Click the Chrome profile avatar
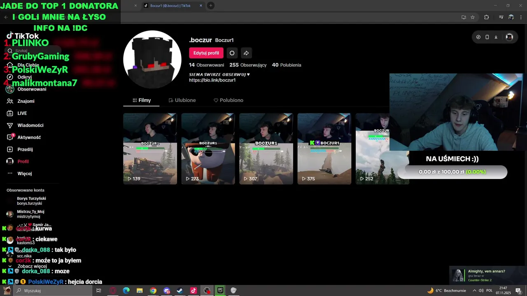This screenshot has height=296, width=527. pyautogui.click(x=511, y=17)
